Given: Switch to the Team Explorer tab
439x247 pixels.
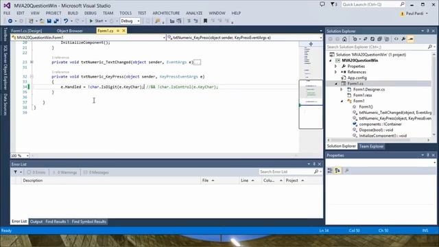Looking at the screenshot, I should tap(371, 146).
